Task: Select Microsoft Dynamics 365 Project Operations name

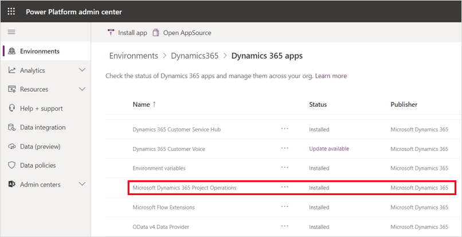Action: click(x=185, y=188)
